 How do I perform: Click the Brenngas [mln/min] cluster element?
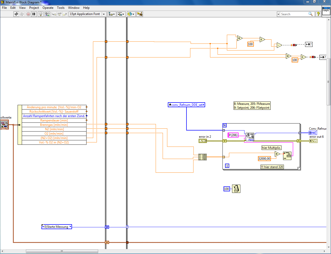point(54,125)
